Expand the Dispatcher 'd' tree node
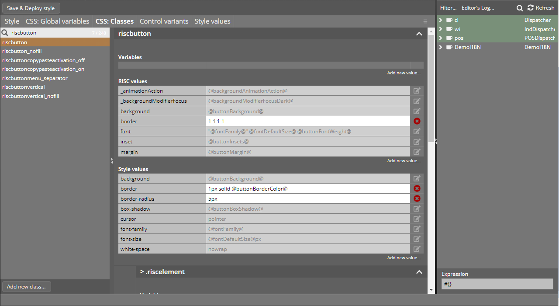 (x=441, y=20)
